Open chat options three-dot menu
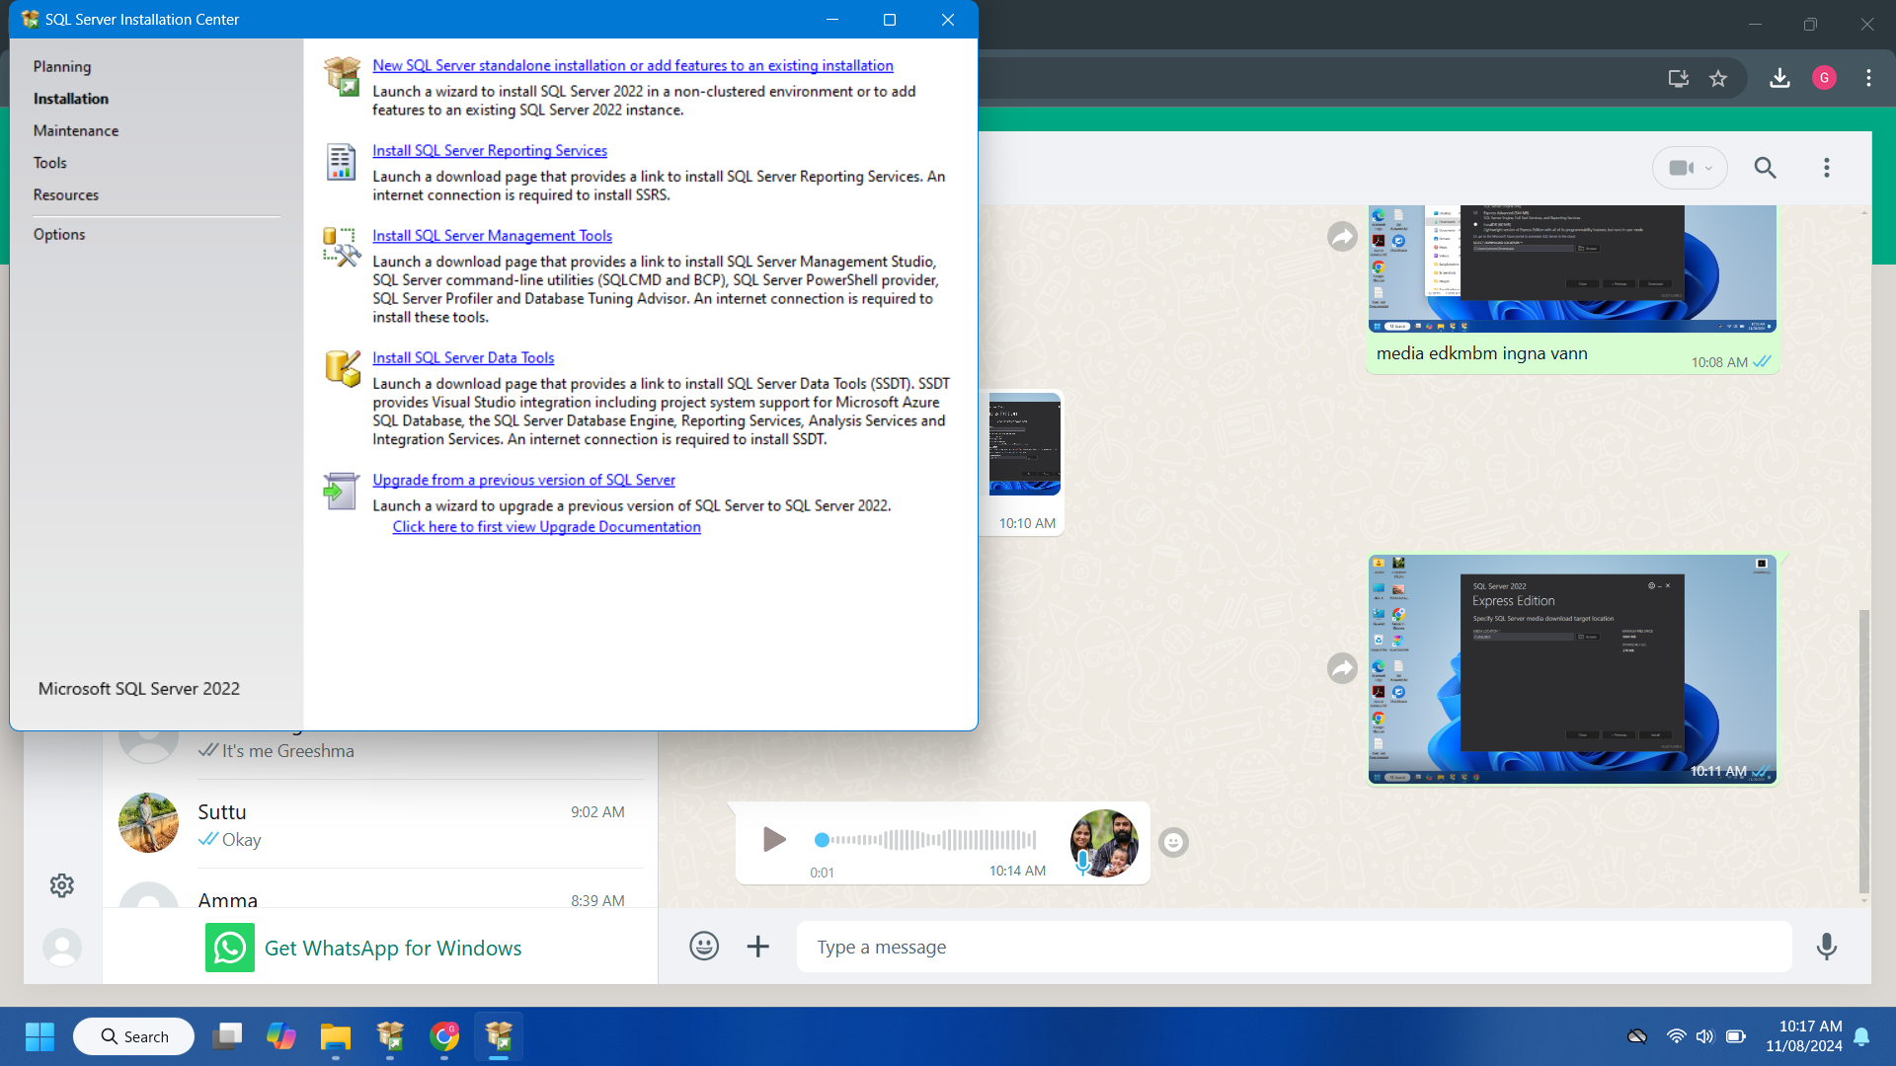Screen dimensions: 1896x1066 (1826, 168)
